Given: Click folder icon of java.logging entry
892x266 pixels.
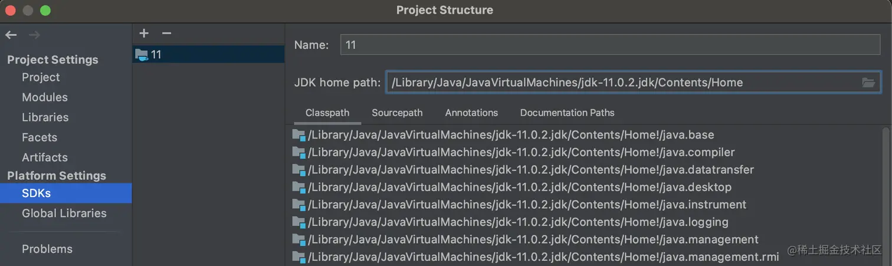Looking at the screenshot, I should (x=299, y=222).
